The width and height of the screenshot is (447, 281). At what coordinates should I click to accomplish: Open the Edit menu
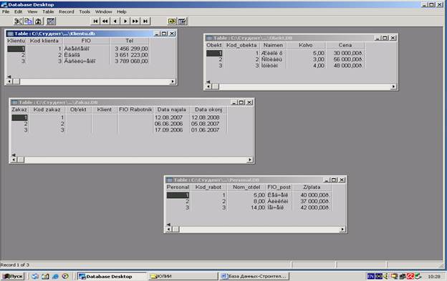coord(18,11)
